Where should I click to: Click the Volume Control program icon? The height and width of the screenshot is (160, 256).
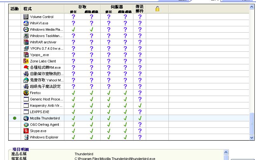pyautogui.click(x=26, y=17)
